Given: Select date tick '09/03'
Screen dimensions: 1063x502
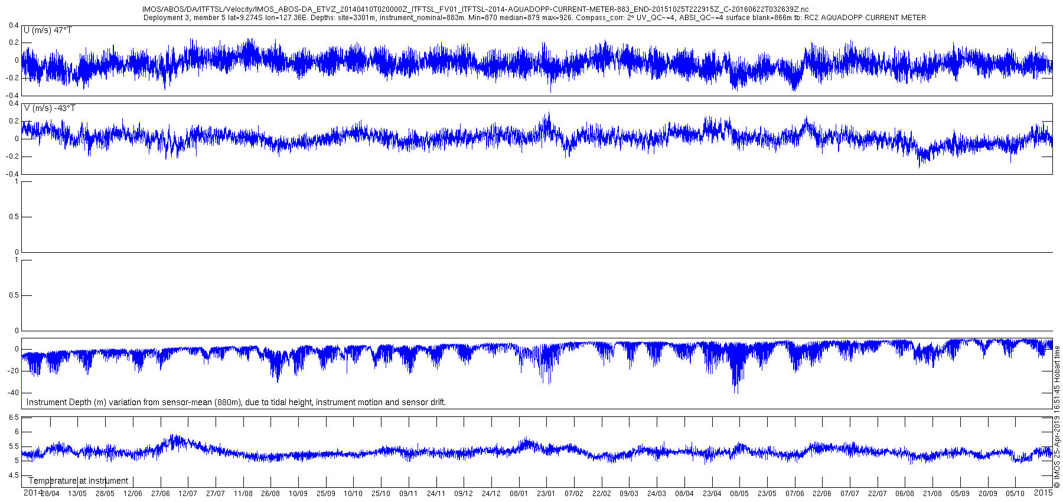Looking at the screenshot, I should coord(629,494).
